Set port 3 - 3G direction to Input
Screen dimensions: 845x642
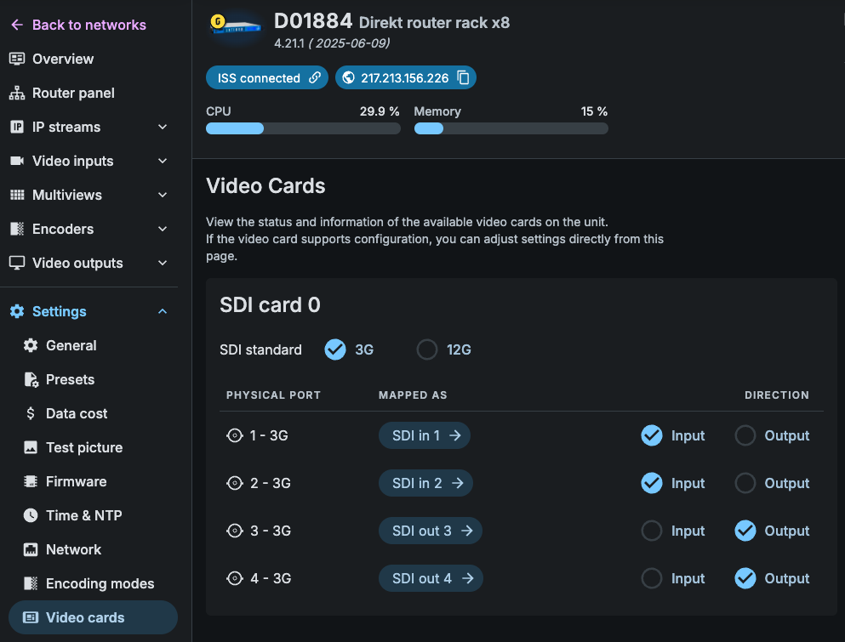click(x=652, y=531)
